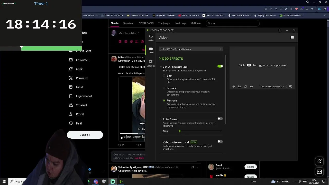Screen dimensions: 329x185
Task: Click the Zoom slider handle
Action: 180,131
